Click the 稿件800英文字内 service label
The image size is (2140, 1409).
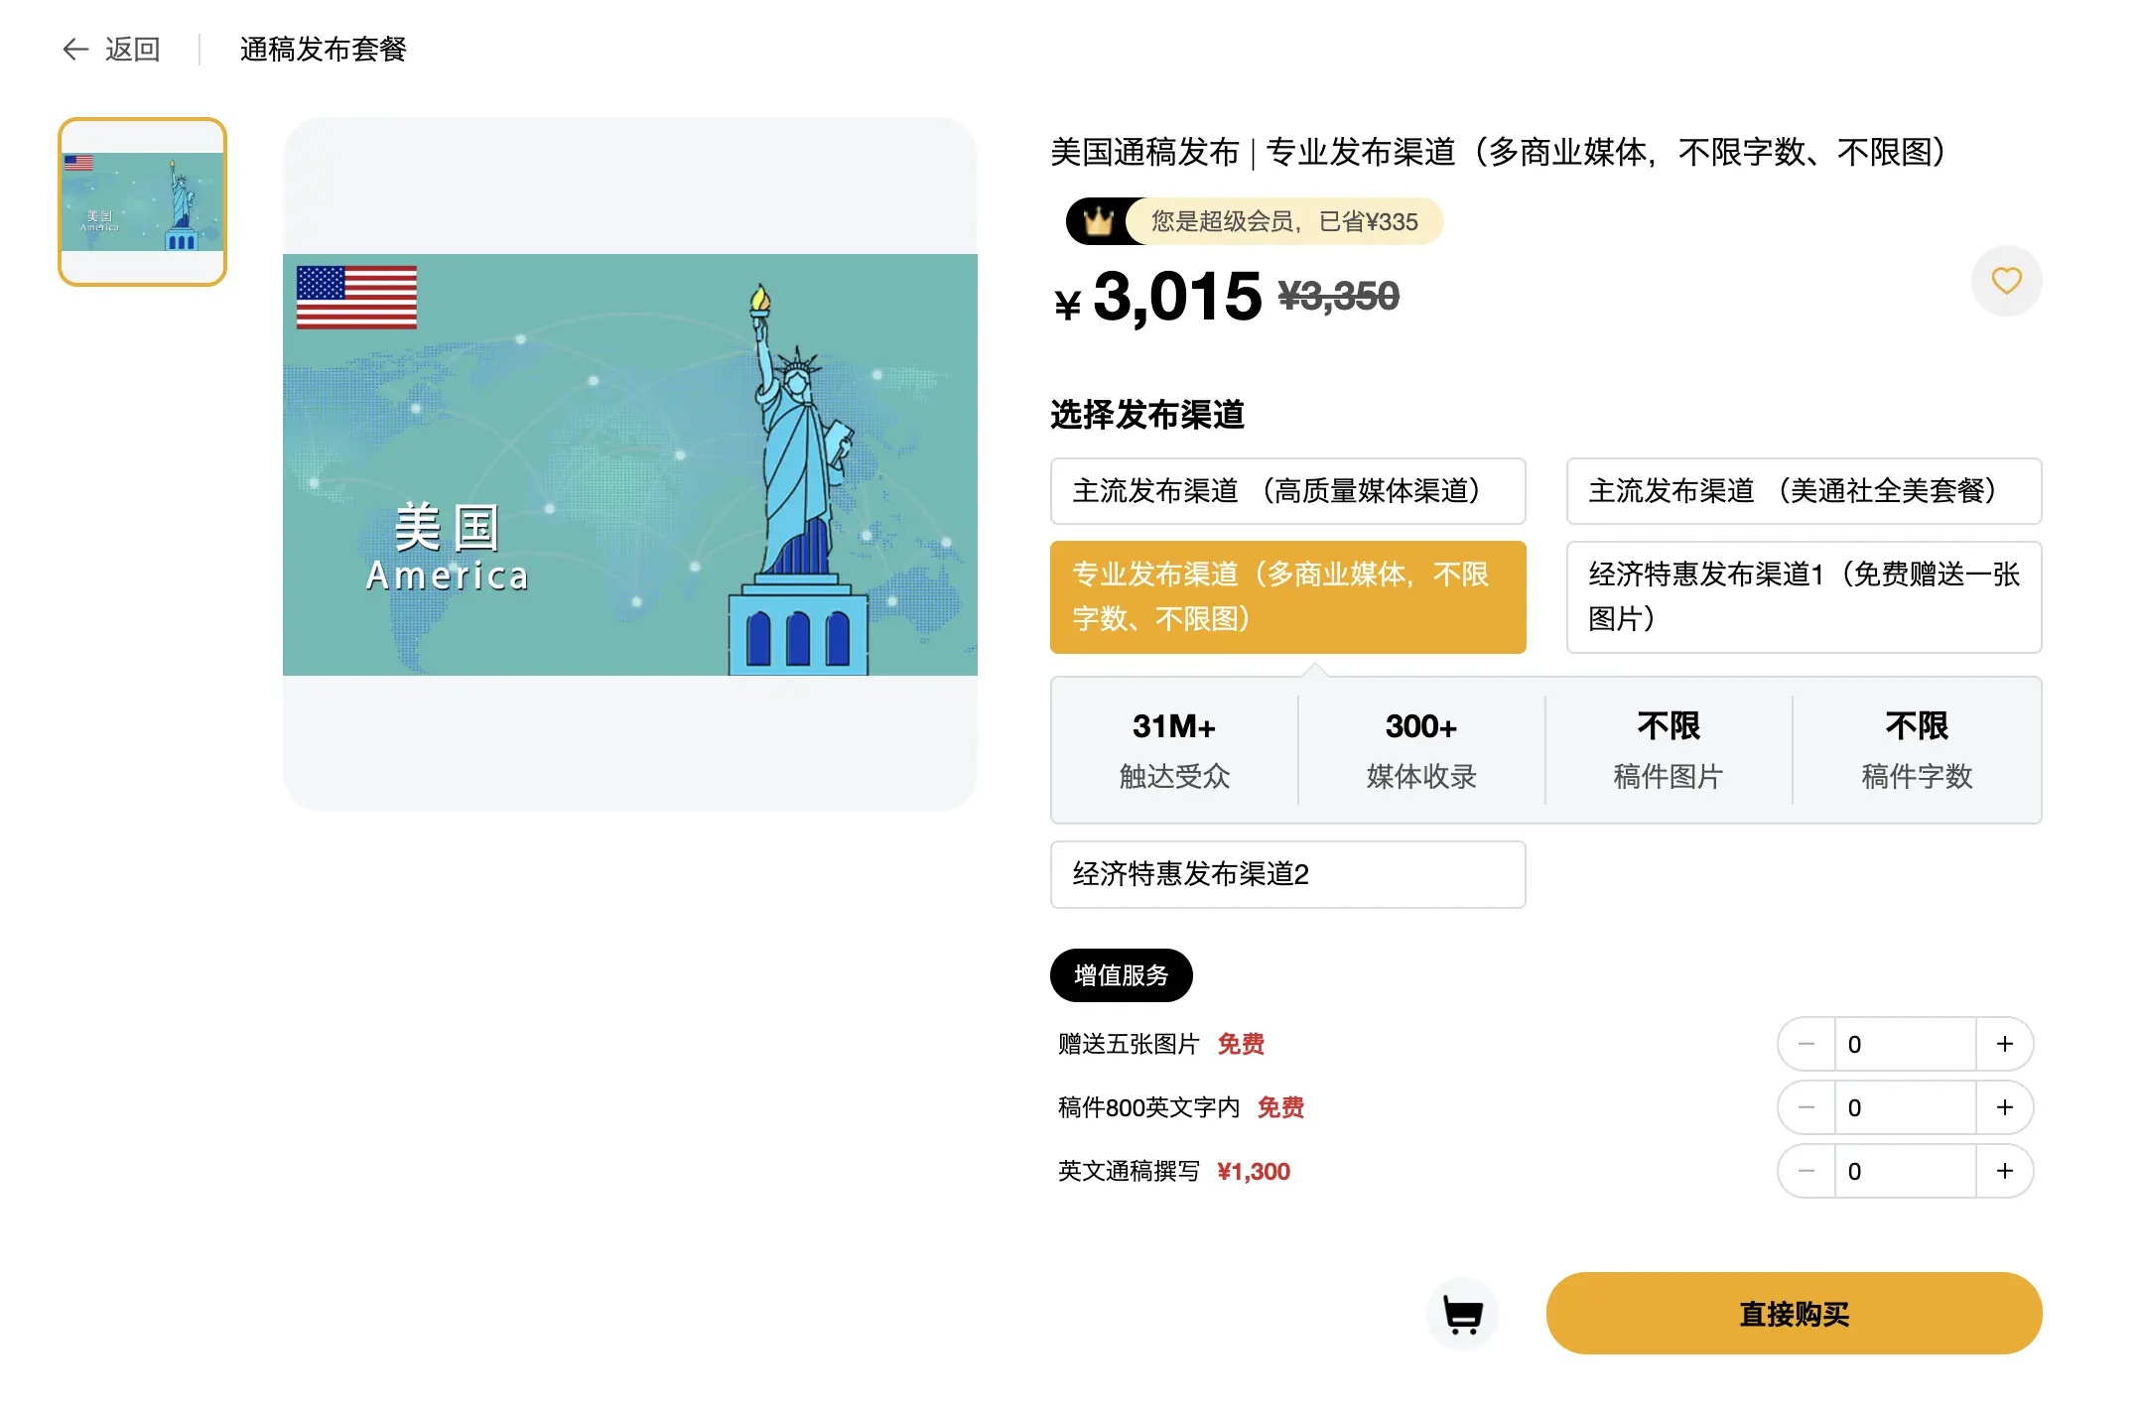point(1148,1107)
